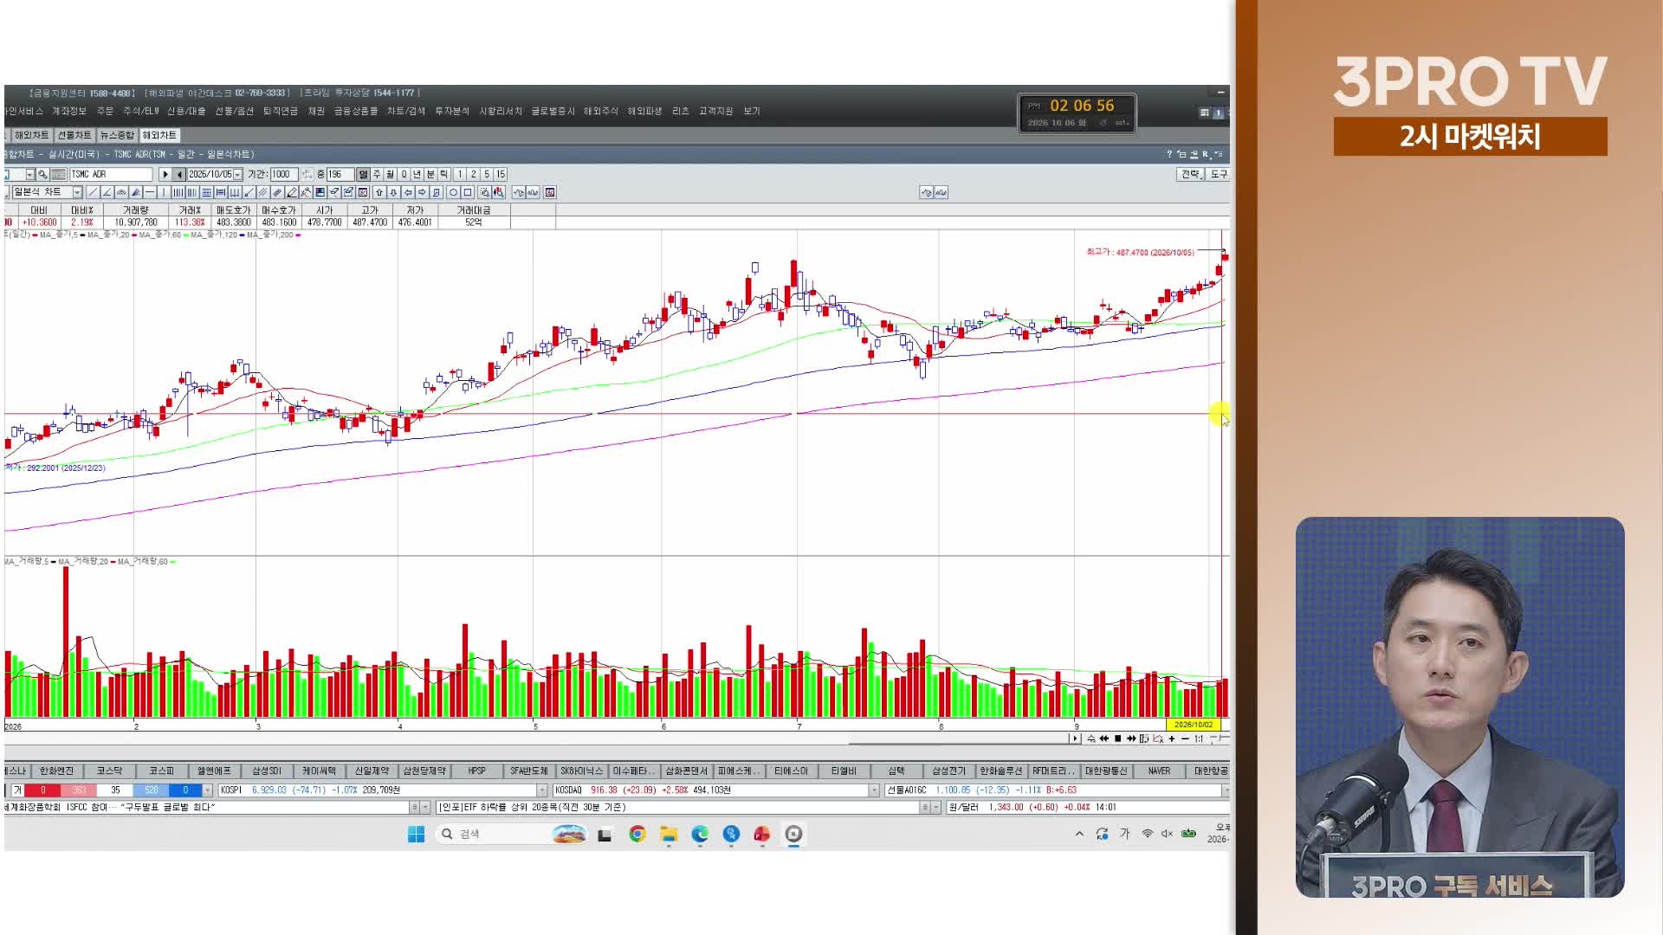The height and width of the screenshot is (935, 1663).
Task: Toggle the minute (분) period button
Action: [x=430, y=174]
